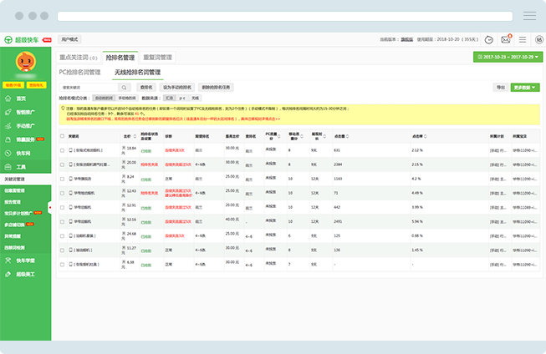
Task: Check the first keyword row checkbox
Action: pyautogui.click(x=61, y=150)
